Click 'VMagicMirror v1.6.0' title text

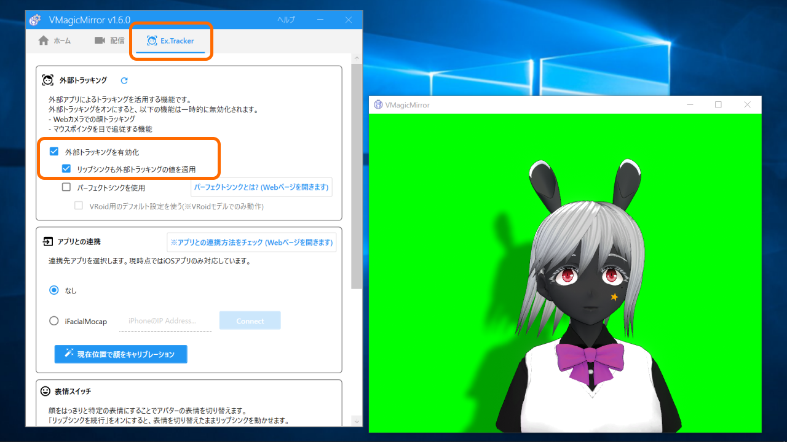click(x=89, y=20)
